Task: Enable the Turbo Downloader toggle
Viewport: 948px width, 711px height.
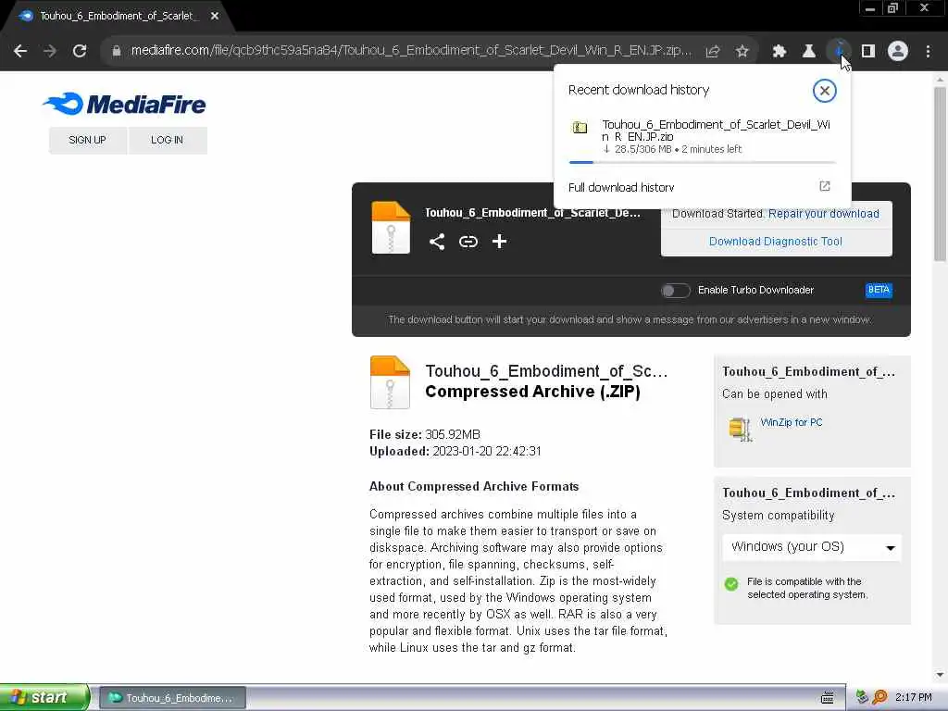Action: coord(675,291)
